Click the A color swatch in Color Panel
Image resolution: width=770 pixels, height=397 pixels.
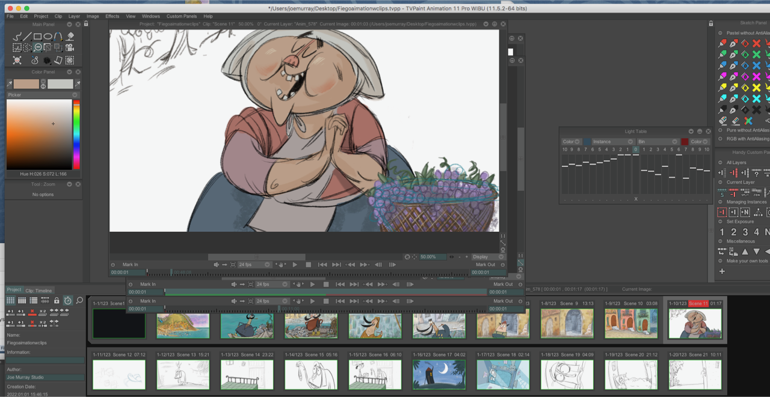pyautogui.click(x=26, y=84)
